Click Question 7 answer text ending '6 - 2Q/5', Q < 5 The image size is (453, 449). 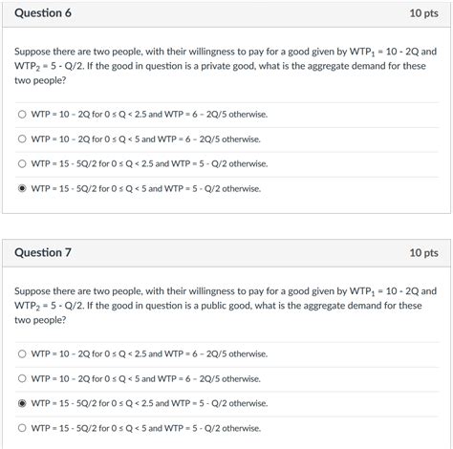point(146,378)
